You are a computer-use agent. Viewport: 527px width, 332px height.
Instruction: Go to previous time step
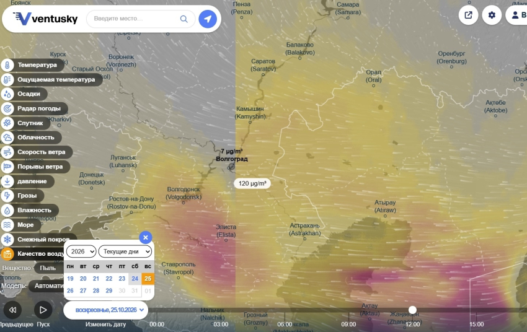coord(12,310)
